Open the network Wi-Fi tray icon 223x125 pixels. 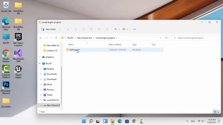pyautogui.click(x=199, y=121)
